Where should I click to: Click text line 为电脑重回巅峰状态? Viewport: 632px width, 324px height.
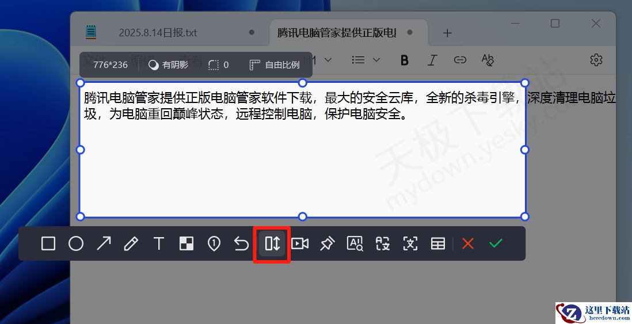tap(248, 113)
